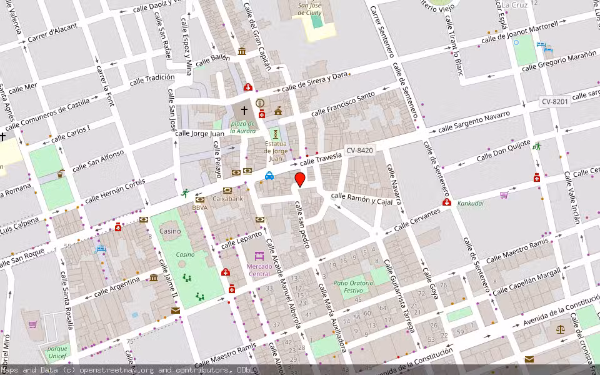
Task: Click the taxi stand icon on calle Travesía
Action: click(269, 176)
